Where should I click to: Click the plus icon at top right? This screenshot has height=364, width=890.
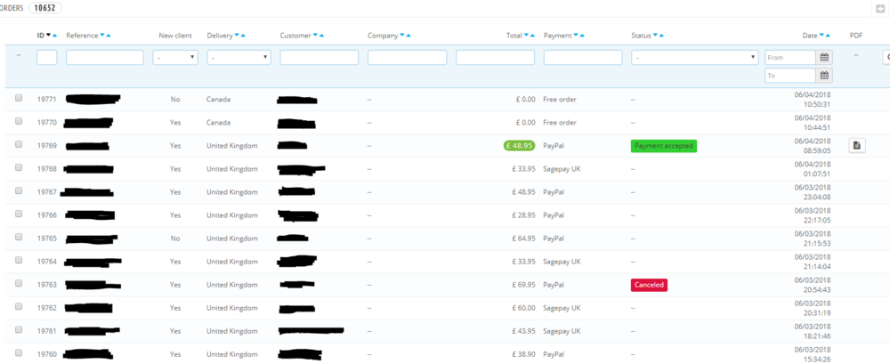click(880, 9)
